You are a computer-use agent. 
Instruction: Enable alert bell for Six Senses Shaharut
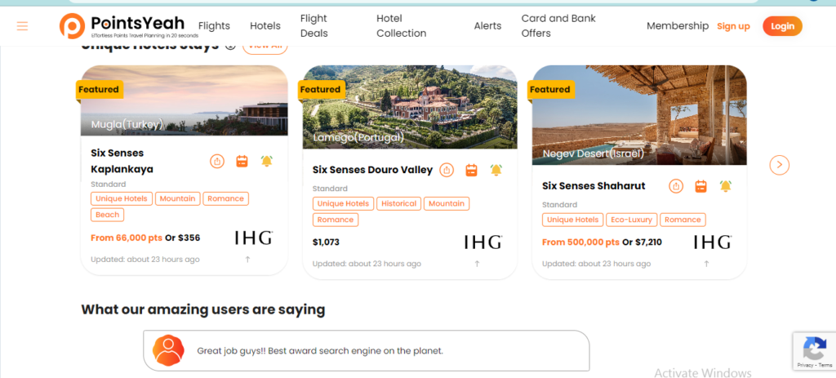[x=725, y=186]
